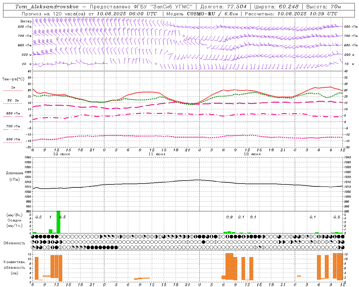Click the Облачность cloud cover label
359x287 pixels.
[x=14, y=243]
